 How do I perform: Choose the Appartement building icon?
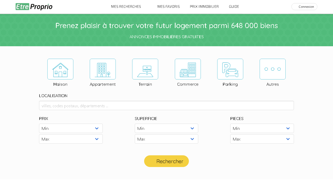click(103, 69)
